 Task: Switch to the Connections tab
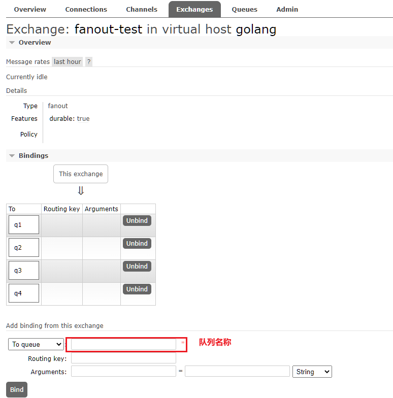coord(86,9)
